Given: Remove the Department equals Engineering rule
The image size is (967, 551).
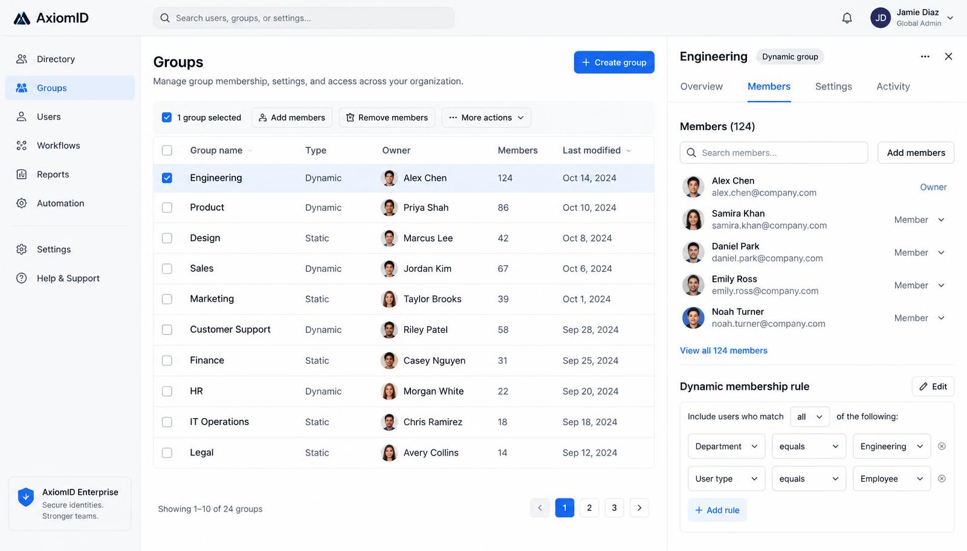Looking at the screenshot, I should (942, 446).
